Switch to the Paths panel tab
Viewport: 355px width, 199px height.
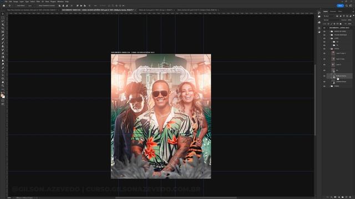(340, 11)
